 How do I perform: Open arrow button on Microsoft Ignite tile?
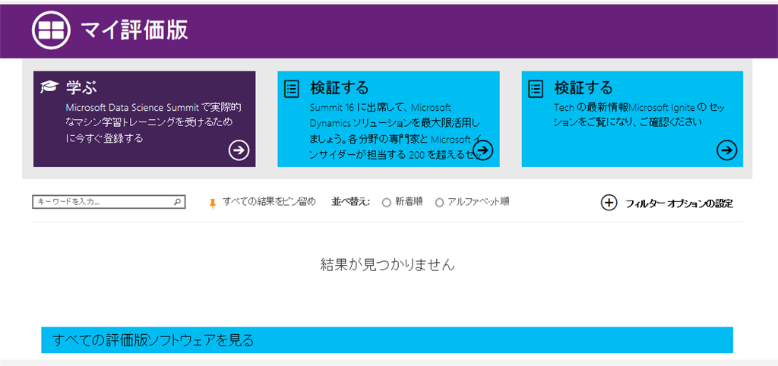click(x=727, y=150)
